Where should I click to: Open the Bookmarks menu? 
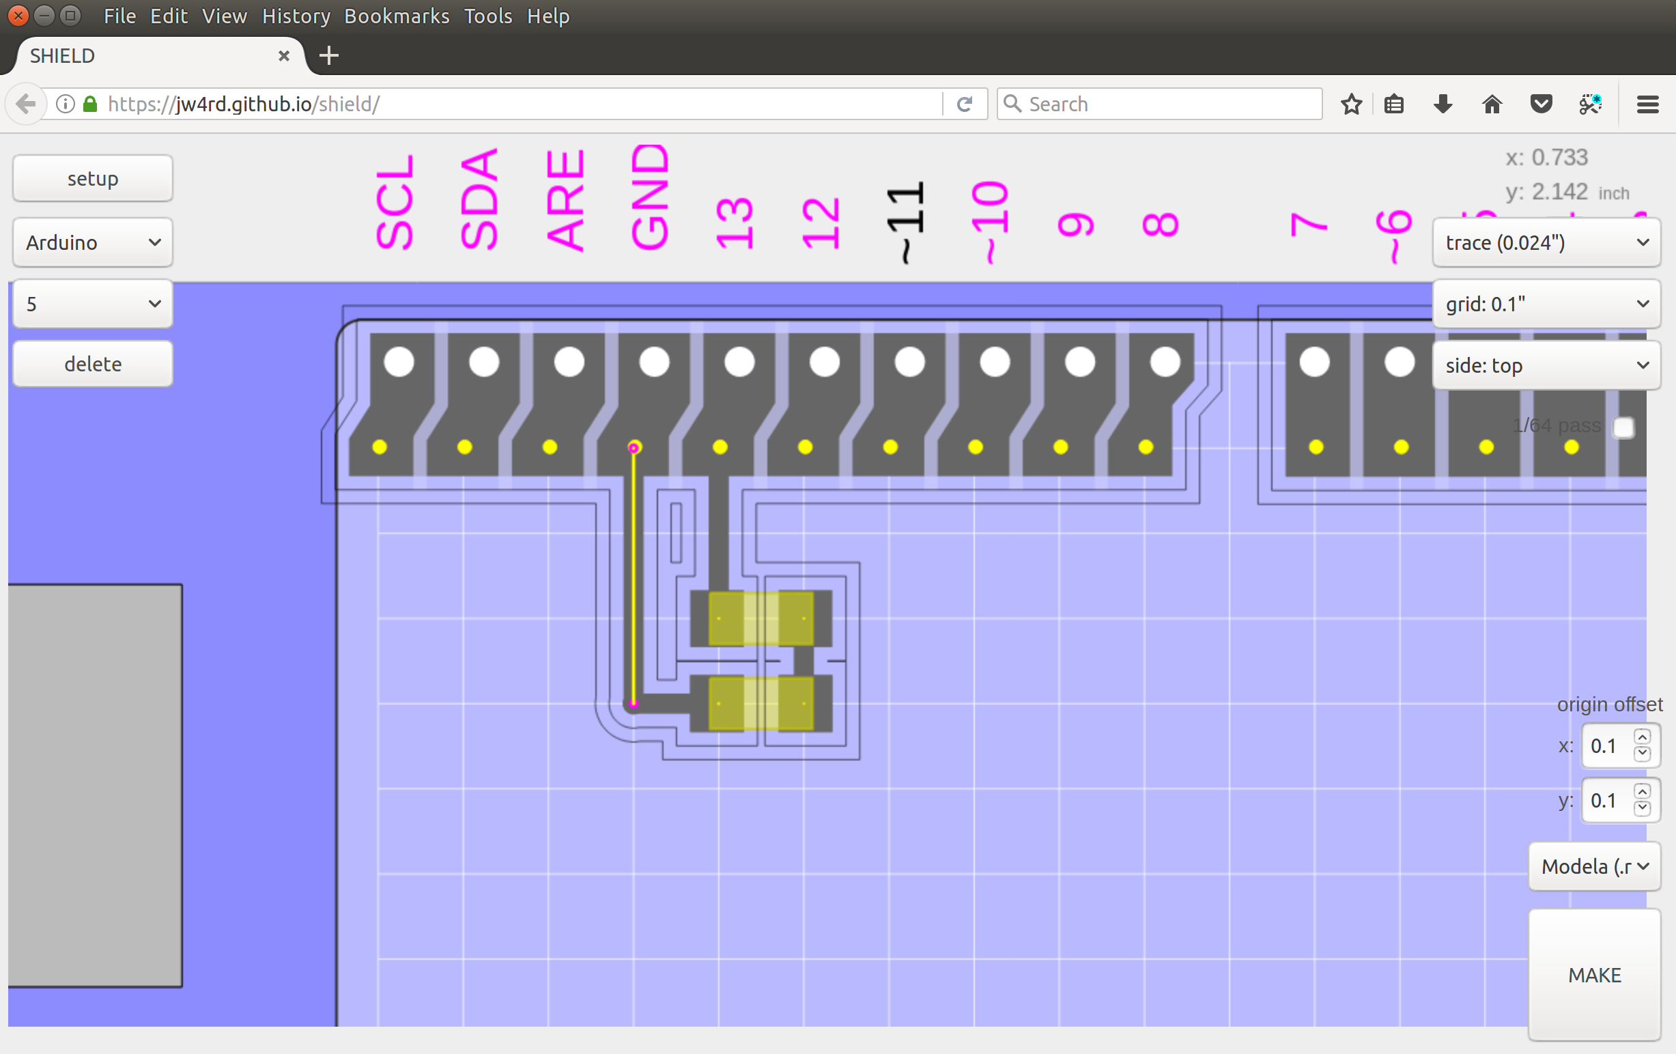pyautogui.click(x=397, y=16)
